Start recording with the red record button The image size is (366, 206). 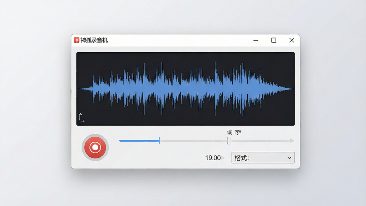click(x=95, y=147)
